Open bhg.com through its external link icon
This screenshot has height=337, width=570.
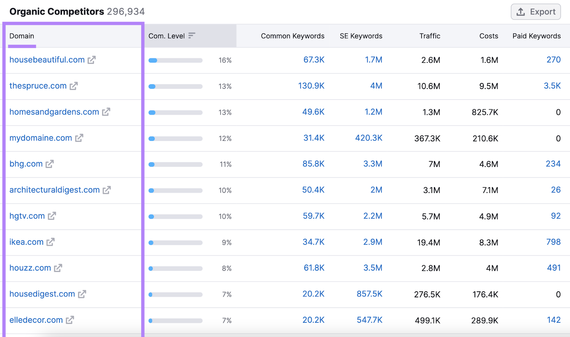(50, 164)
